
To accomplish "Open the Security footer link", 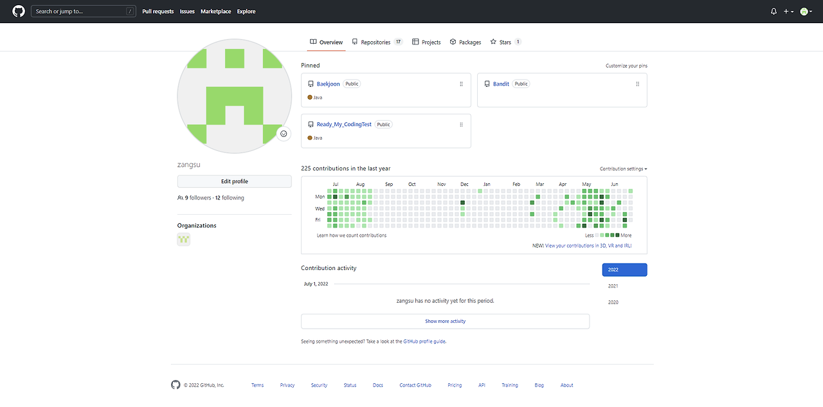I will [x=319, y=385].
